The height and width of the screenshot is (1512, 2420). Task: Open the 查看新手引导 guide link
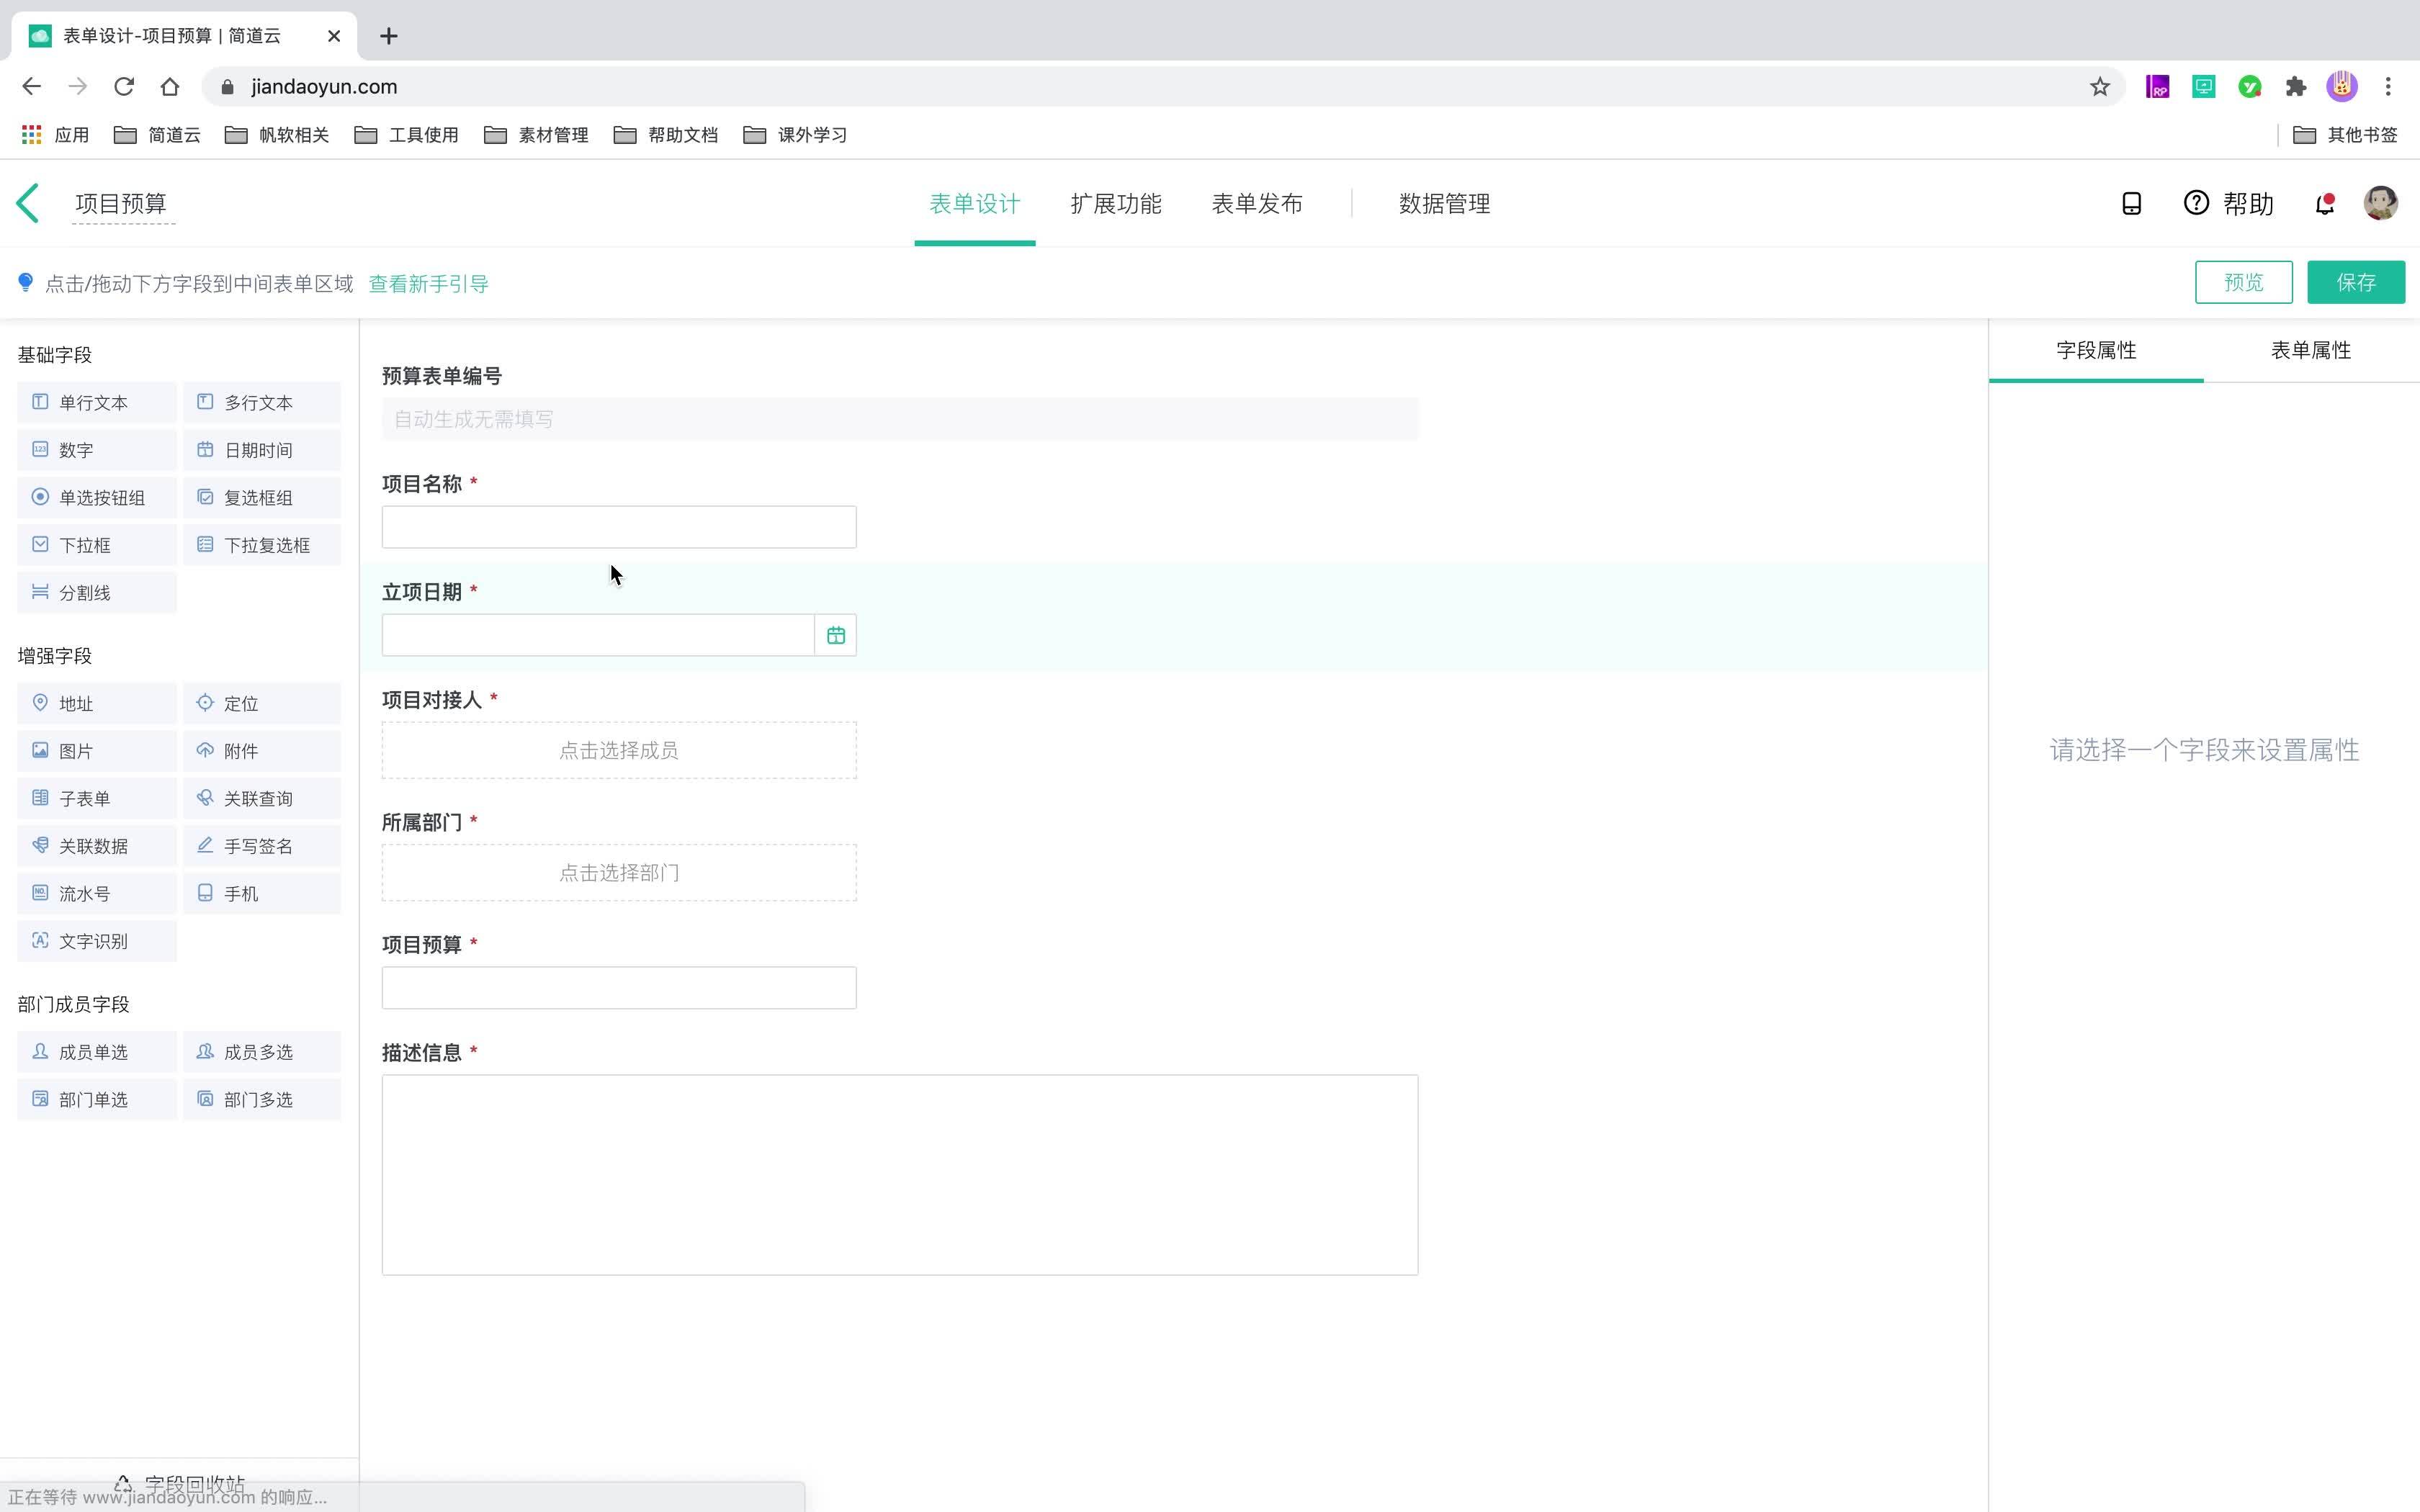pos(428,284)
